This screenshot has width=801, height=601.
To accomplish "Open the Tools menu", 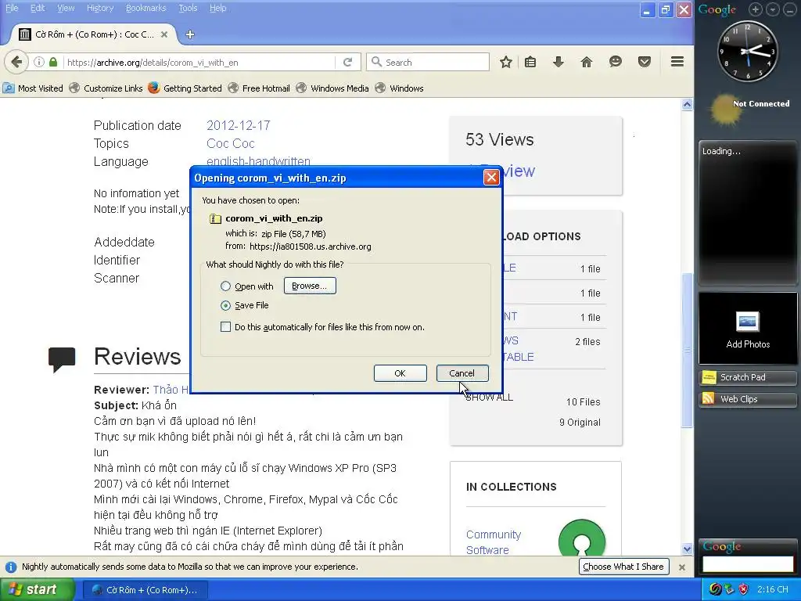I will coord(188,8).
